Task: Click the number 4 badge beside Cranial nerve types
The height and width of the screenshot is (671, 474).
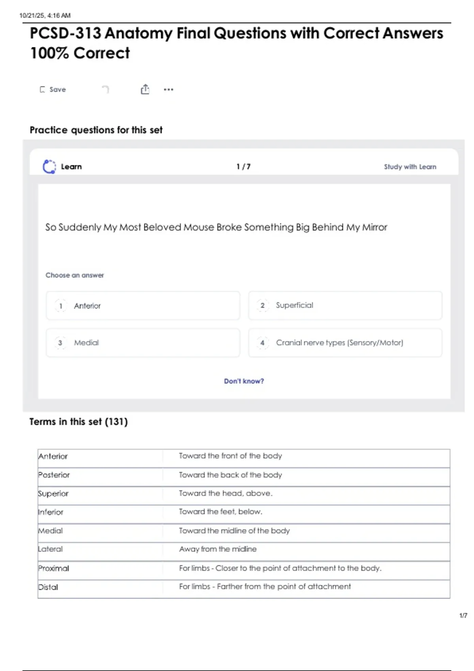Action: click(x=262, y=343)
